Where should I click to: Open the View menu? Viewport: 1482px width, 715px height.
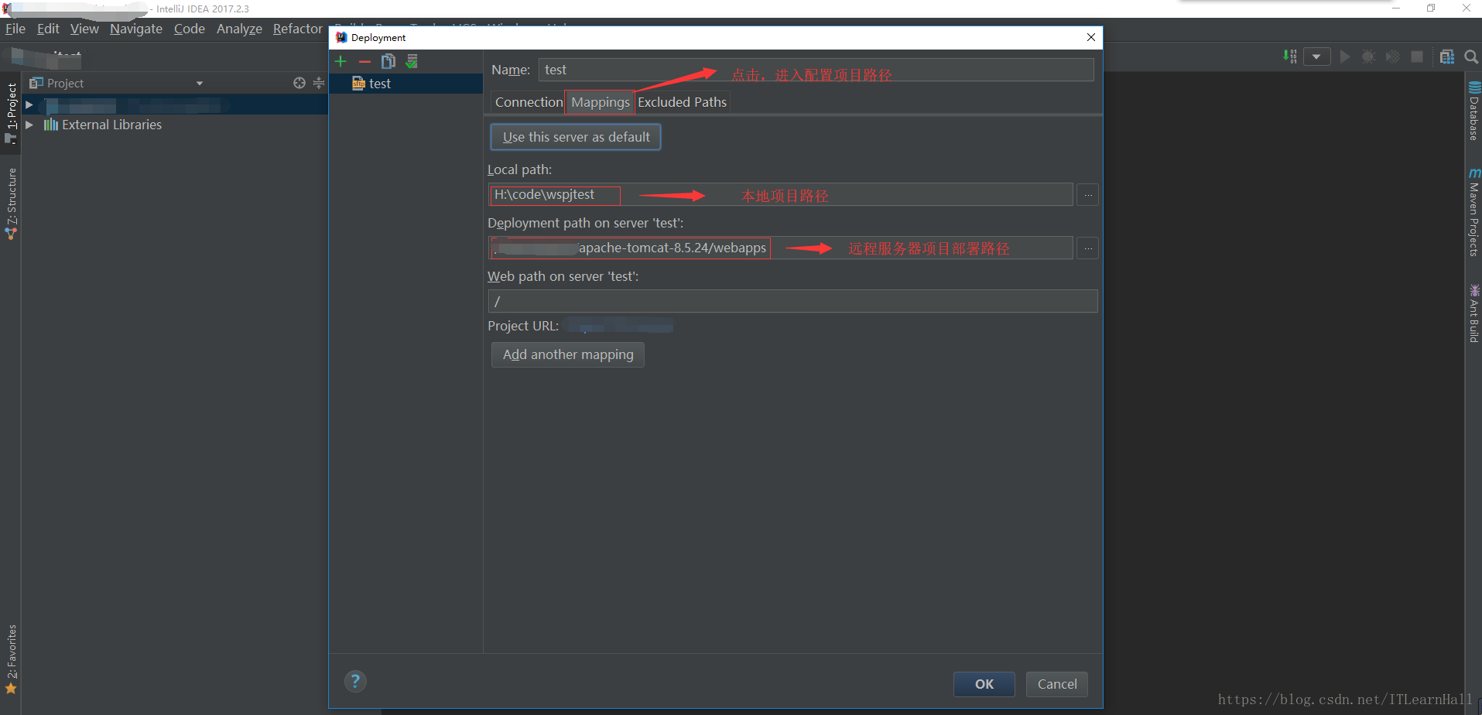point(84,29)
